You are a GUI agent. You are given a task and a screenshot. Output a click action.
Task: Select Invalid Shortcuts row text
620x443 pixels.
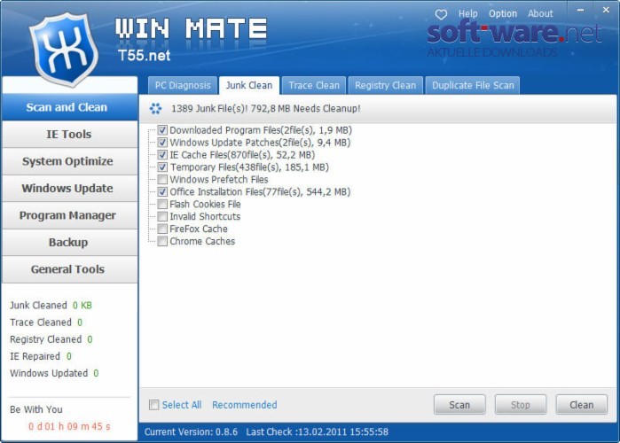tap(205, 216)
